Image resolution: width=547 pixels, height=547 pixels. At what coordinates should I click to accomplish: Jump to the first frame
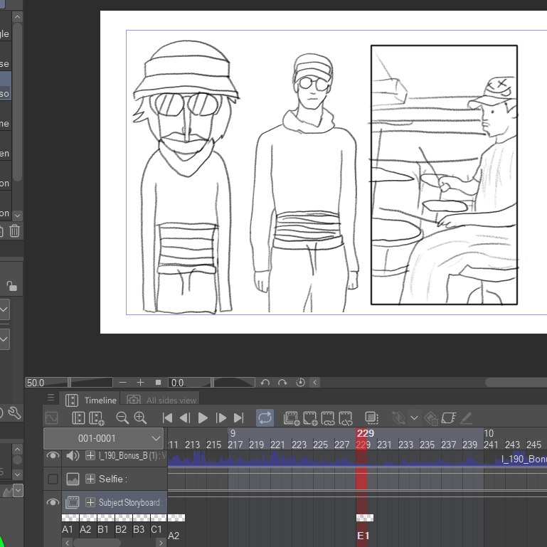click(x=167, y=418)
